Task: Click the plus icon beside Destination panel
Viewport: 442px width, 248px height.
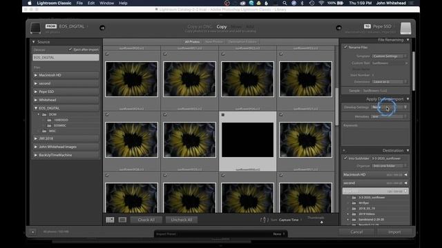Action: pos(344,150)
